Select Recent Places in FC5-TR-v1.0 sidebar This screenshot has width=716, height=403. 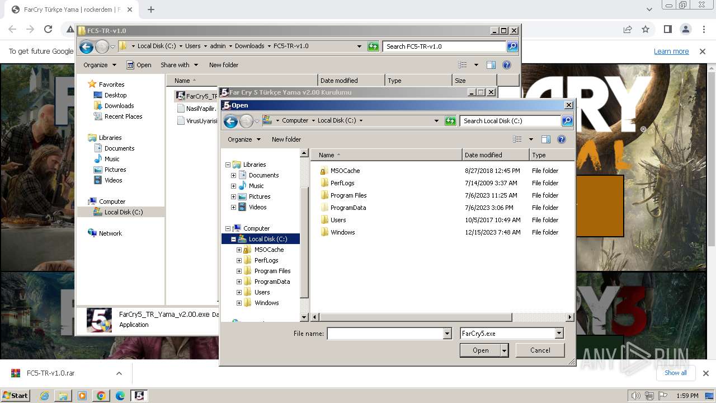(123, 116)
